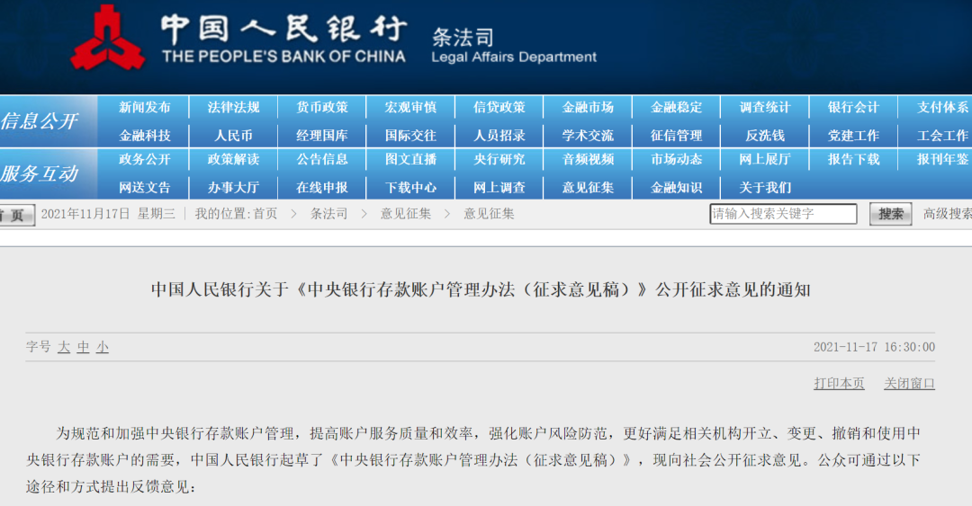Image resolution: width=972 pixels, height=506 pixels.
Task: Open 政策解读 menu item
Action: click(233, 159)
